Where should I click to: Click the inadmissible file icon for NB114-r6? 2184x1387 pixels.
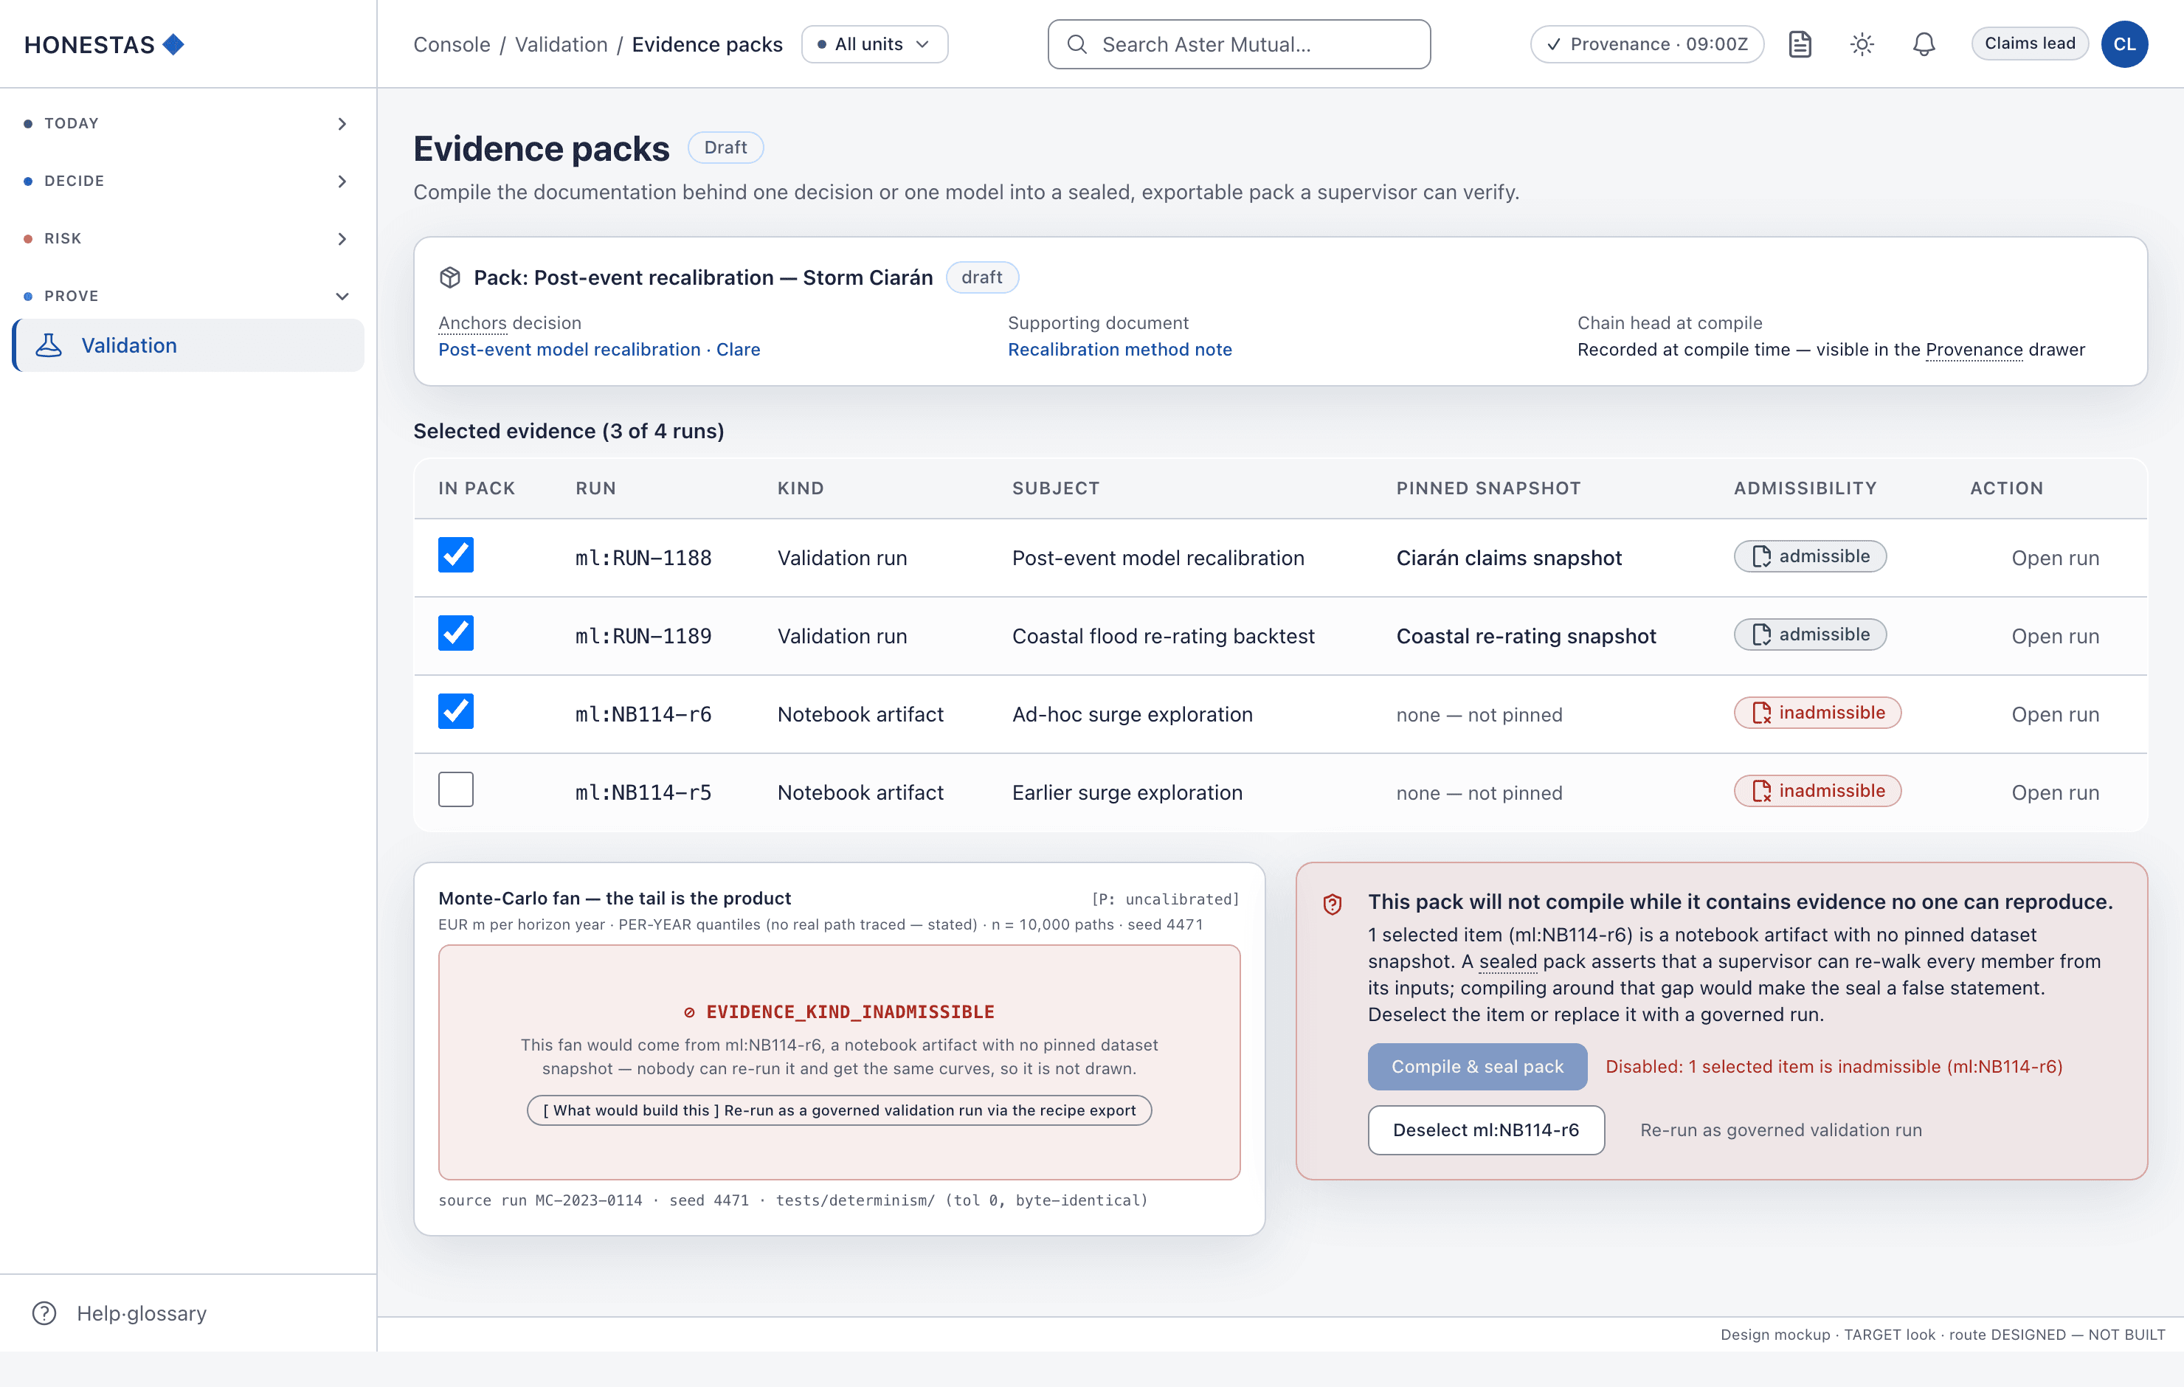1760,713
